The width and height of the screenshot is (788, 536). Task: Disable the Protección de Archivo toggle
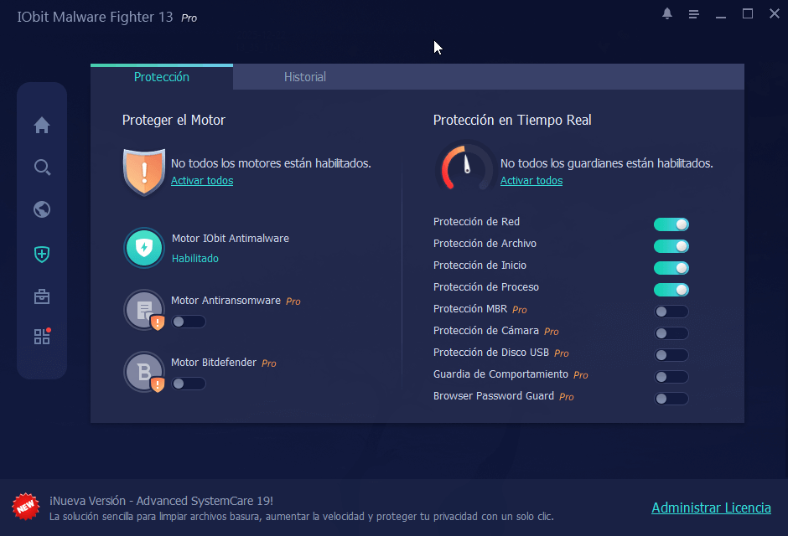[671, 246]
